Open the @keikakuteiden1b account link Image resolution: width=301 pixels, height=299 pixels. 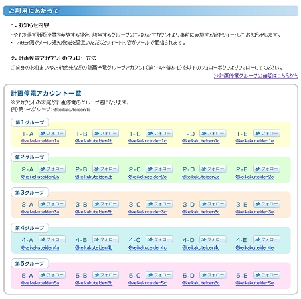point(94,141)
